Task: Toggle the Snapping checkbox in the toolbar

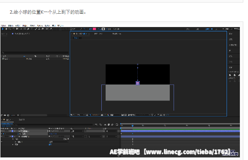Action: point(71,29)
